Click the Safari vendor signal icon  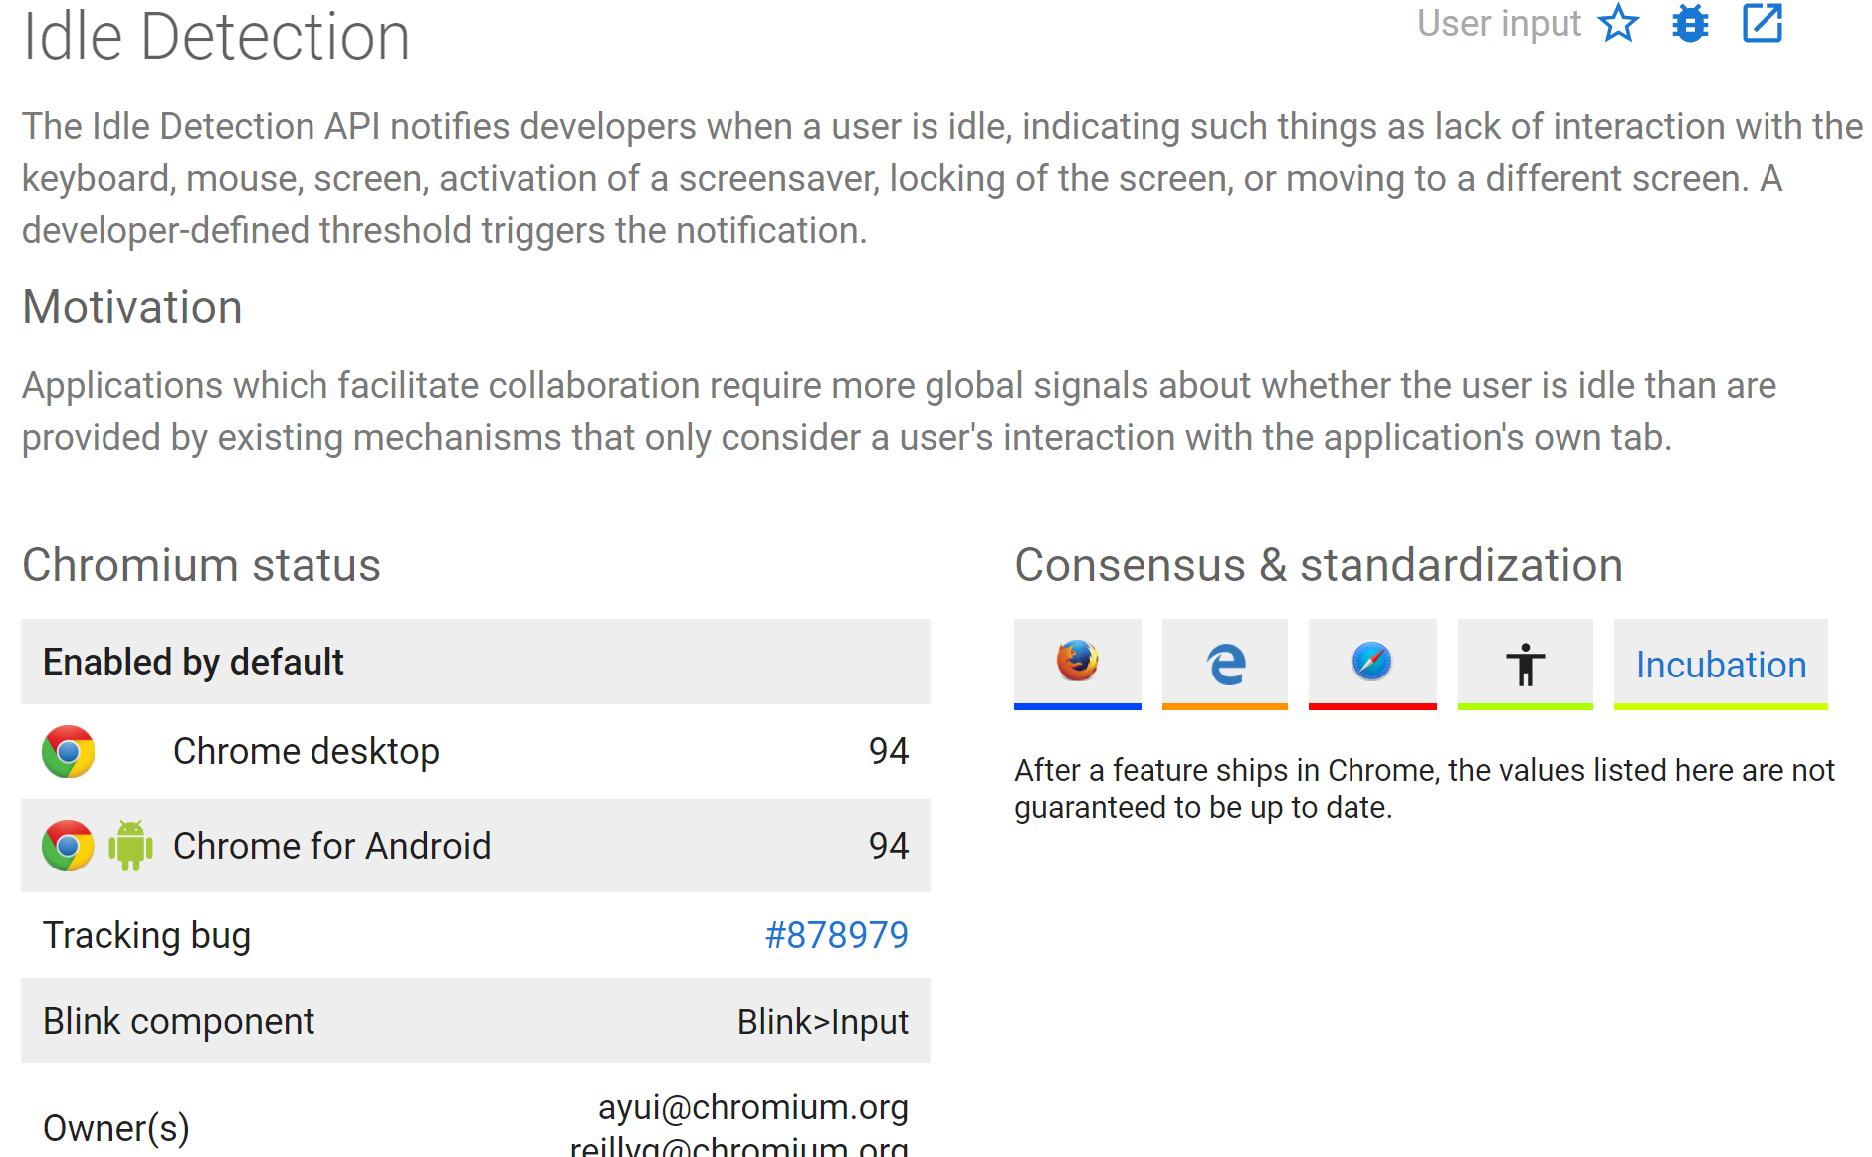tap(1371, 661)
